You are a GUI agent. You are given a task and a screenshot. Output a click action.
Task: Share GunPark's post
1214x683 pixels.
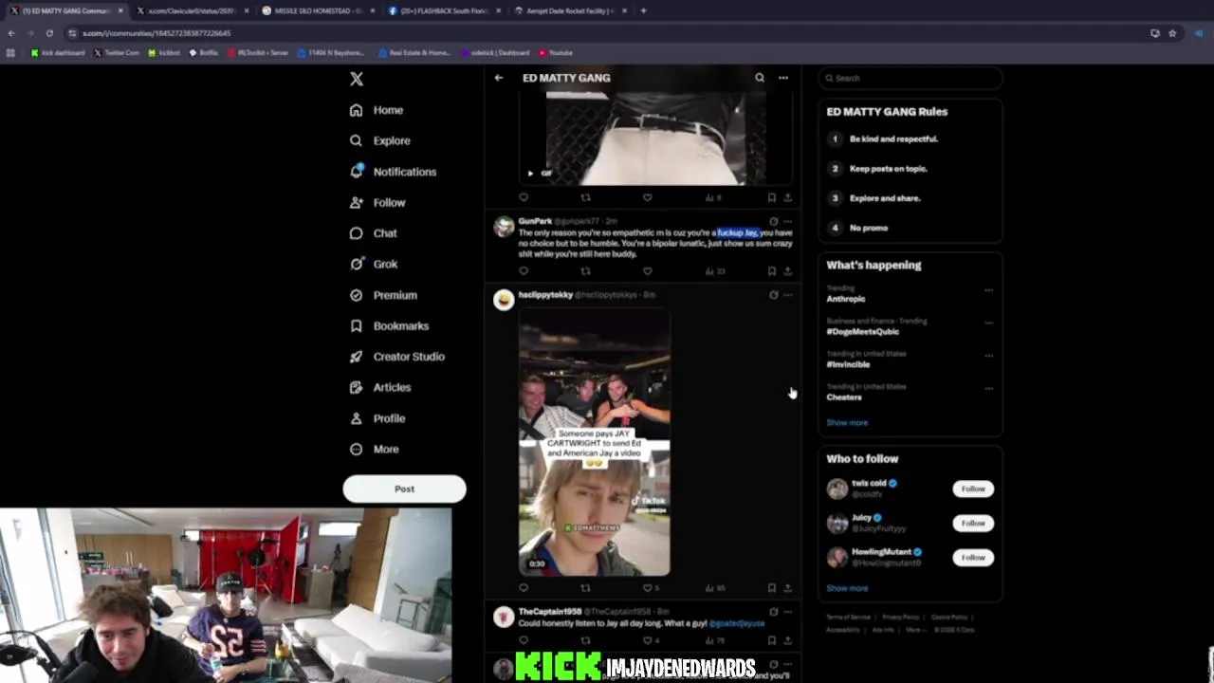pos(787,271)
